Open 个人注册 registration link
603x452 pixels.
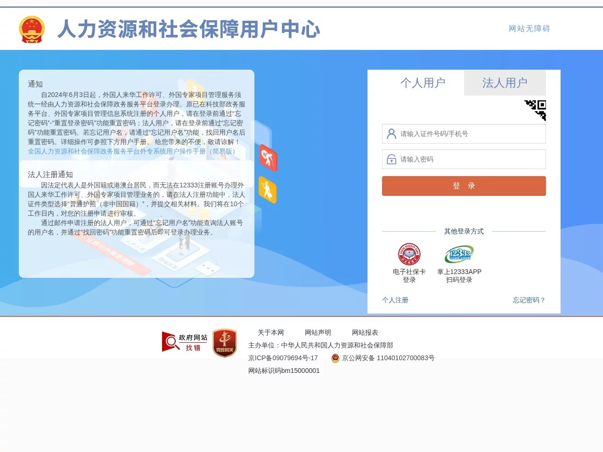click(x=395, y=300)
